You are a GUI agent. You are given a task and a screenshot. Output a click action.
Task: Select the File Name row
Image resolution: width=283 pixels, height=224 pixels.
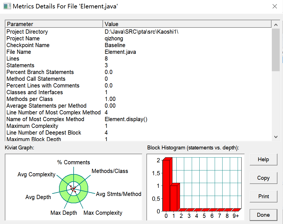[138, 52]
